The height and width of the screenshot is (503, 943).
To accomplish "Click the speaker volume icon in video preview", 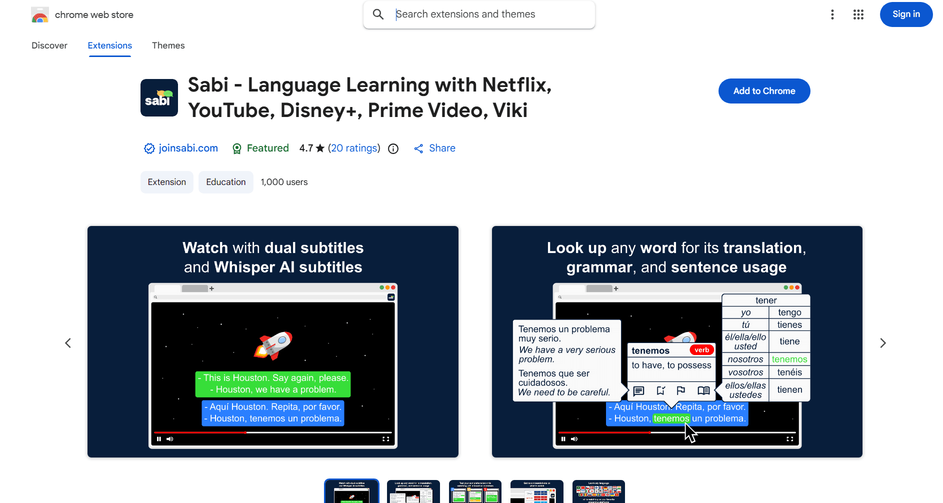I will [x=170, y=438].
